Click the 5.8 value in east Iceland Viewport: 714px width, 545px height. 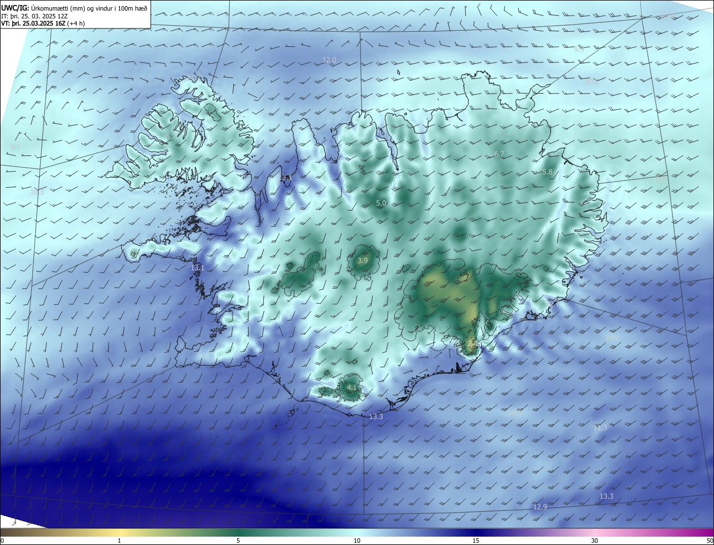click(x=547, y=172)
